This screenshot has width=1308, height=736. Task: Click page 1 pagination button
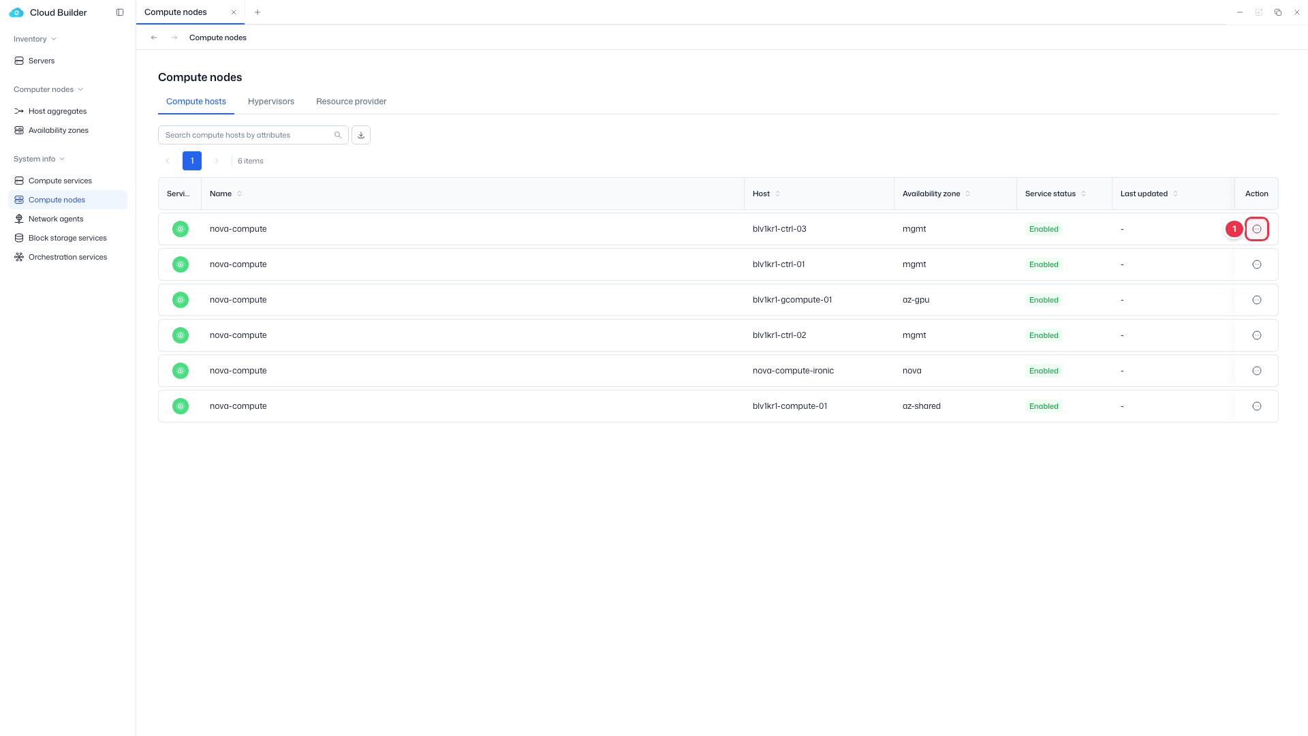[x=192, y=161]
